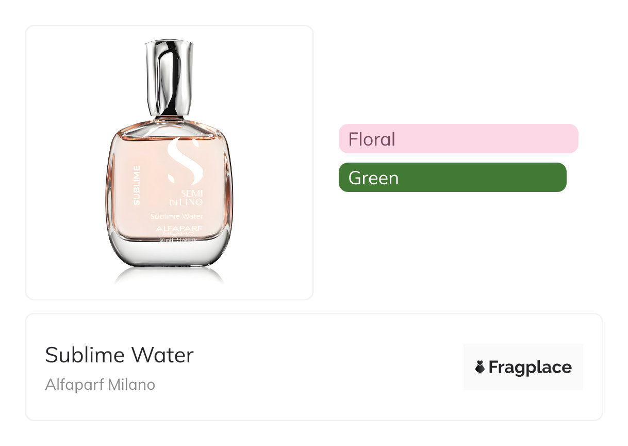Click the Sublime Water label on bottle

[176, 216]
